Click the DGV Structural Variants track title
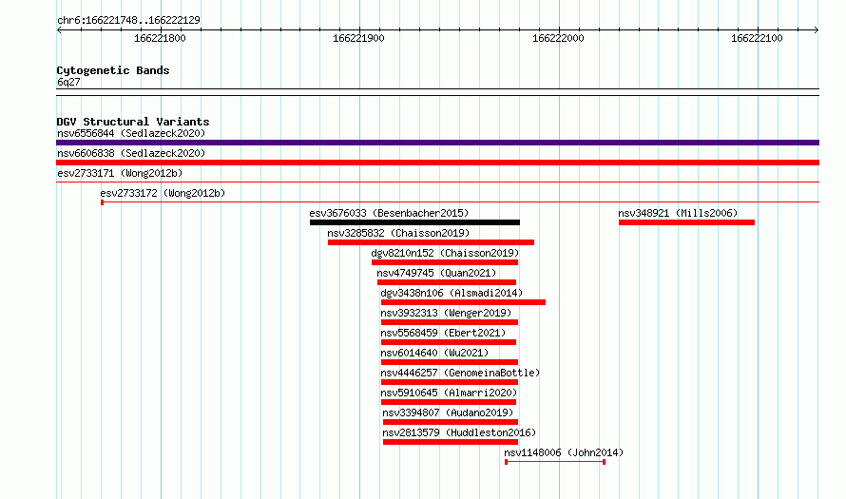 point(133,122)
